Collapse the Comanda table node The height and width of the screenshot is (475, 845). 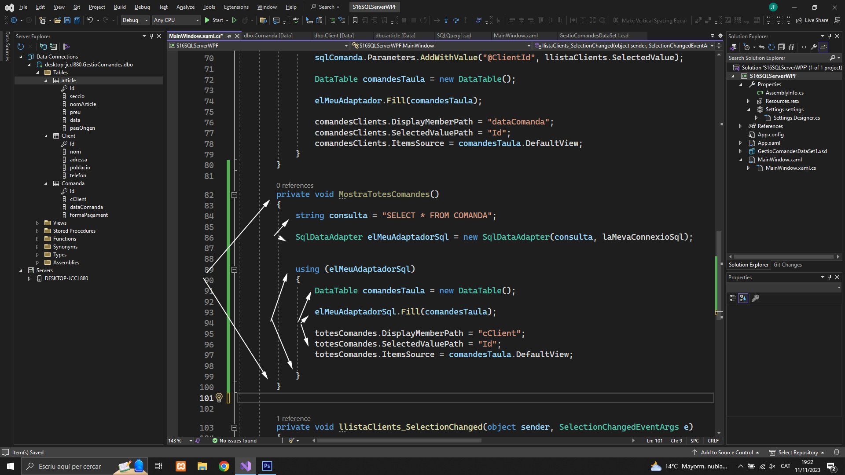click(x=46, y=183)
